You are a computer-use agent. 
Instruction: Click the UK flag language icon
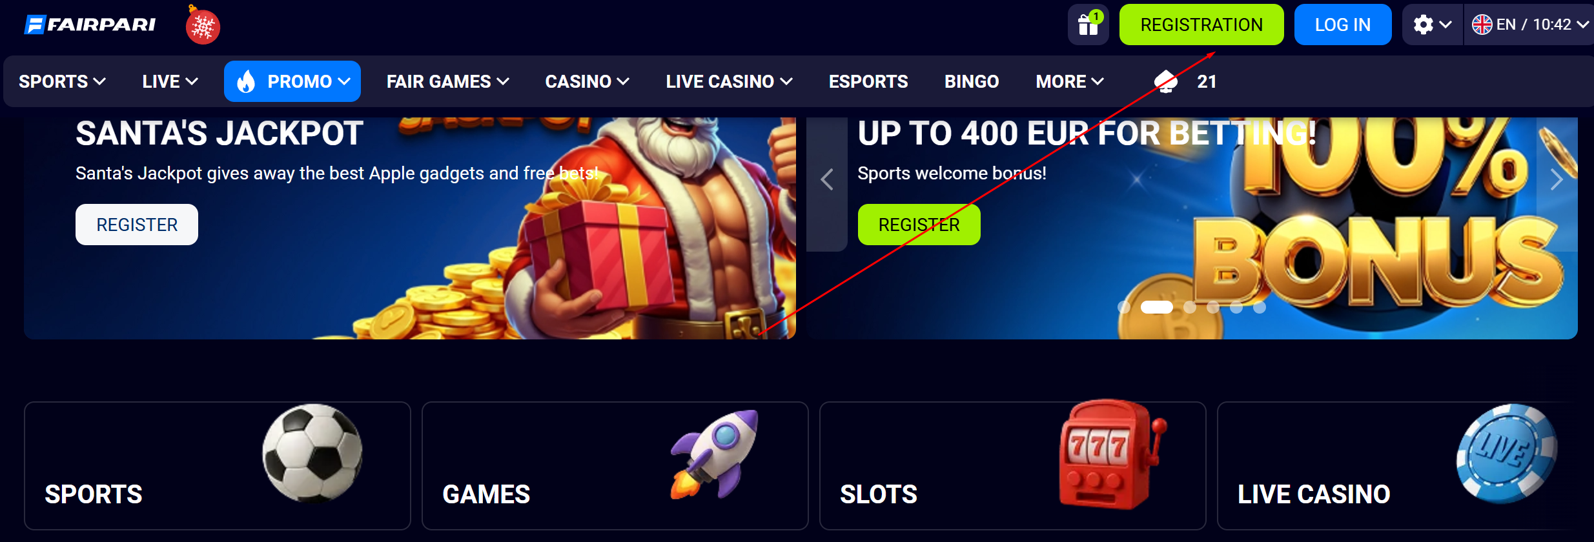pyautogui.click(x=1482, y=25)
